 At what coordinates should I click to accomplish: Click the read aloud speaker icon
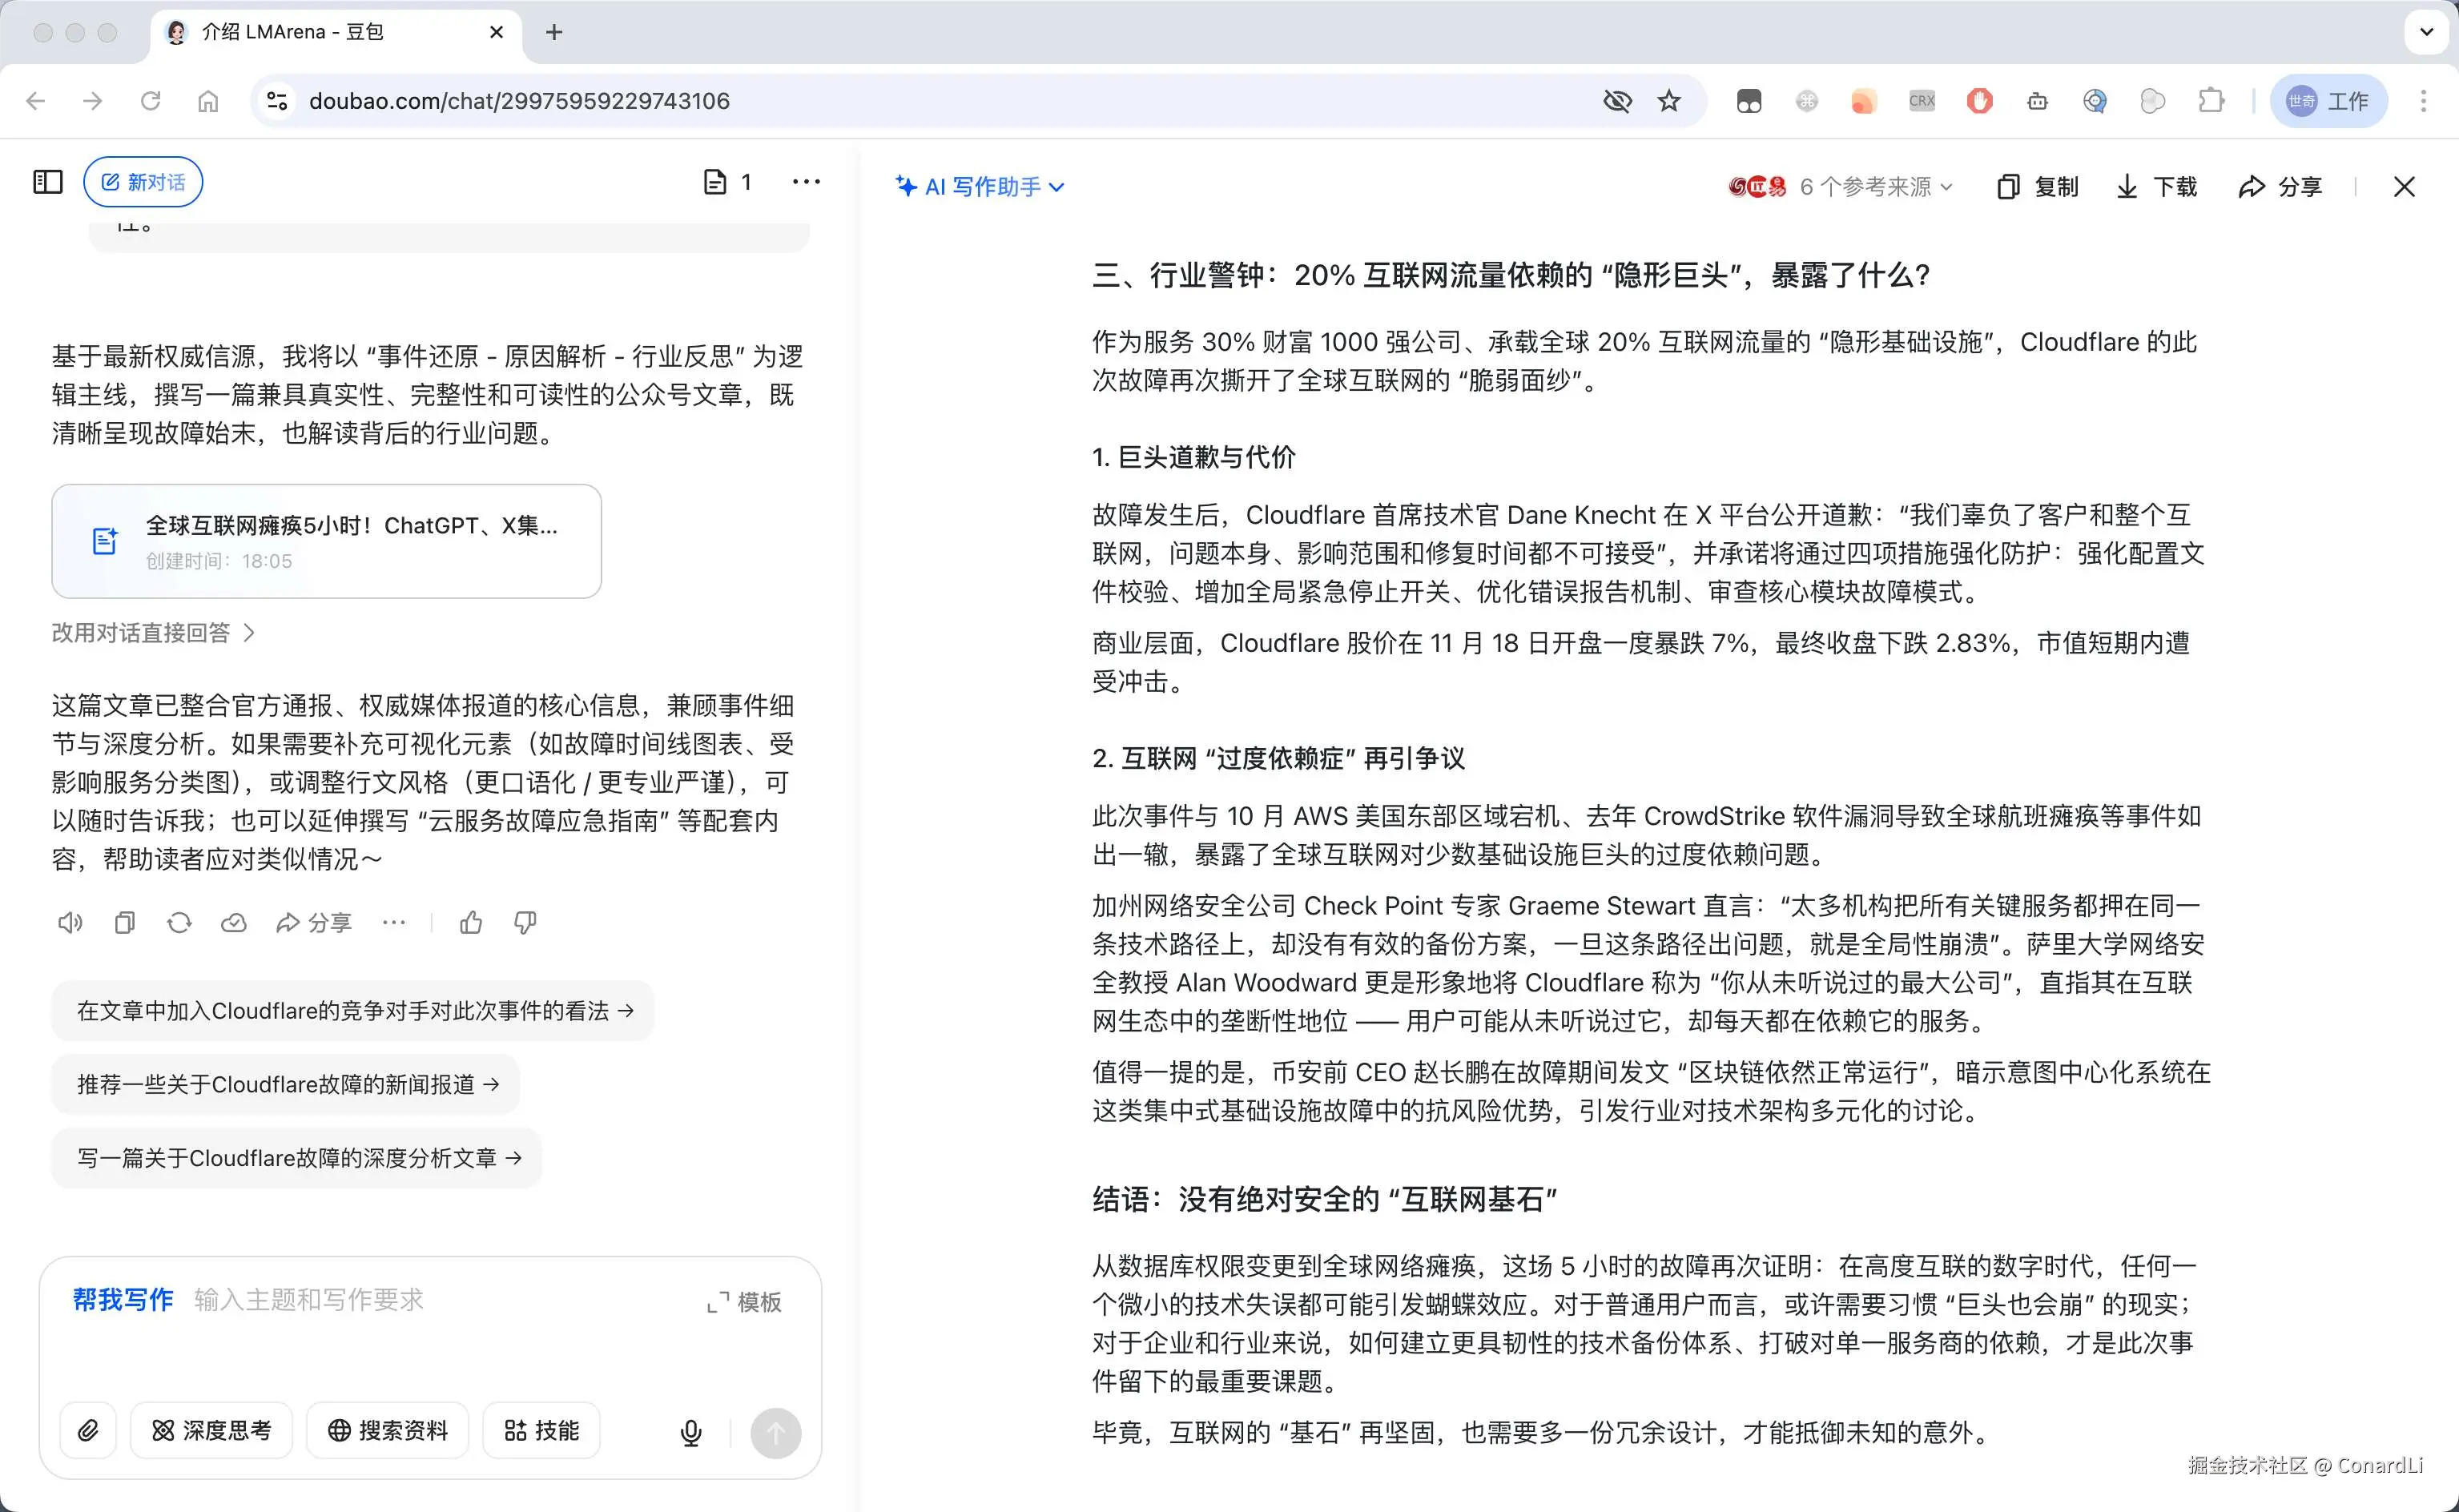point(70,923)
